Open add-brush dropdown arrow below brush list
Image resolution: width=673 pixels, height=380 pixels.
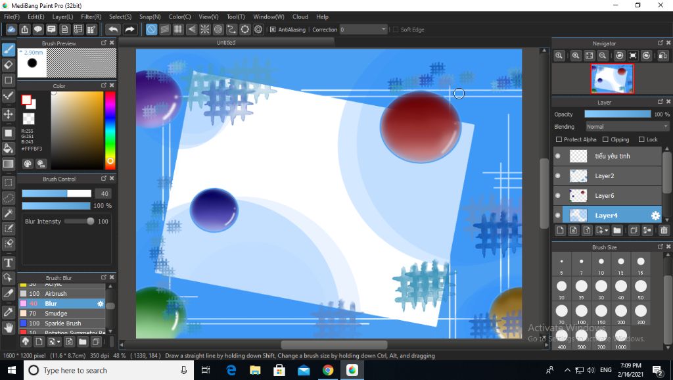point(58,343)
